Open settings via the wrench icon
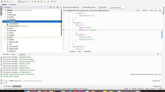 click(48, 2)
